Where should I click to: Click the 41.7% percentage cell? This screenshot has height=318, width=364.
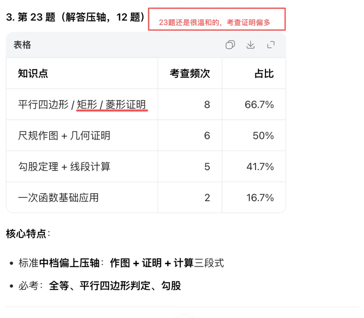tap(260, 166)
